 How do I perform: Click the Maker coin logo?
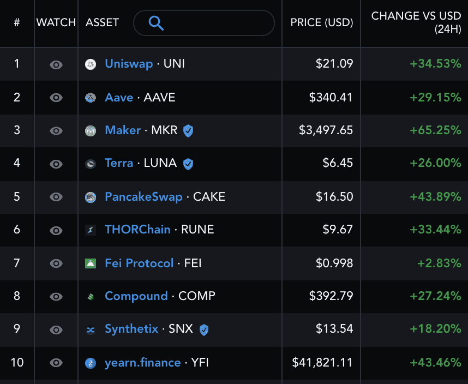coord(91,130)
